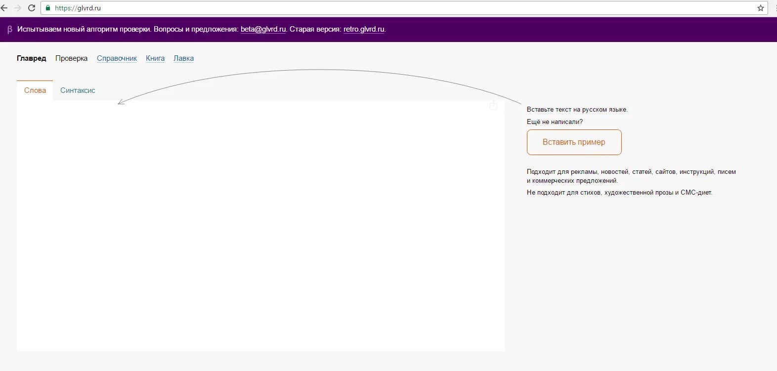Focus the address bar showing https://glvrd.ru
The height and width of the screenshot is (371, 777).
[x=404, y=8]
